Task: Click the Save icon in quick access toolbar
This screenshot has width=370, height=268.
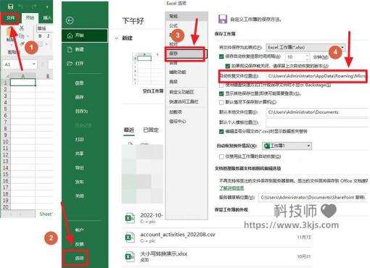Action: (x=11, y=7)
